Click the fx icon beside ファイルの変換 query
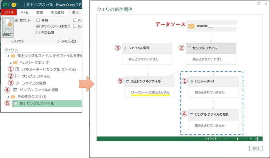This screenshot has height=158, width=270. (x=18, y=83)
